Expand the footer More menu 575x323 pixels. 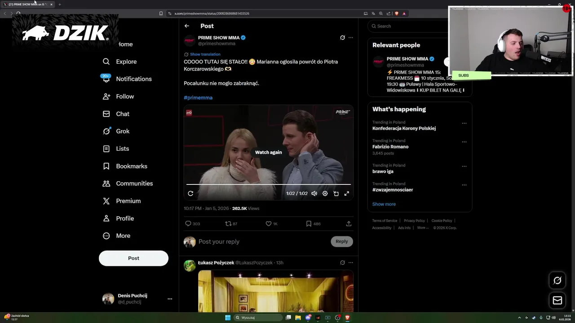click(423, 228)
